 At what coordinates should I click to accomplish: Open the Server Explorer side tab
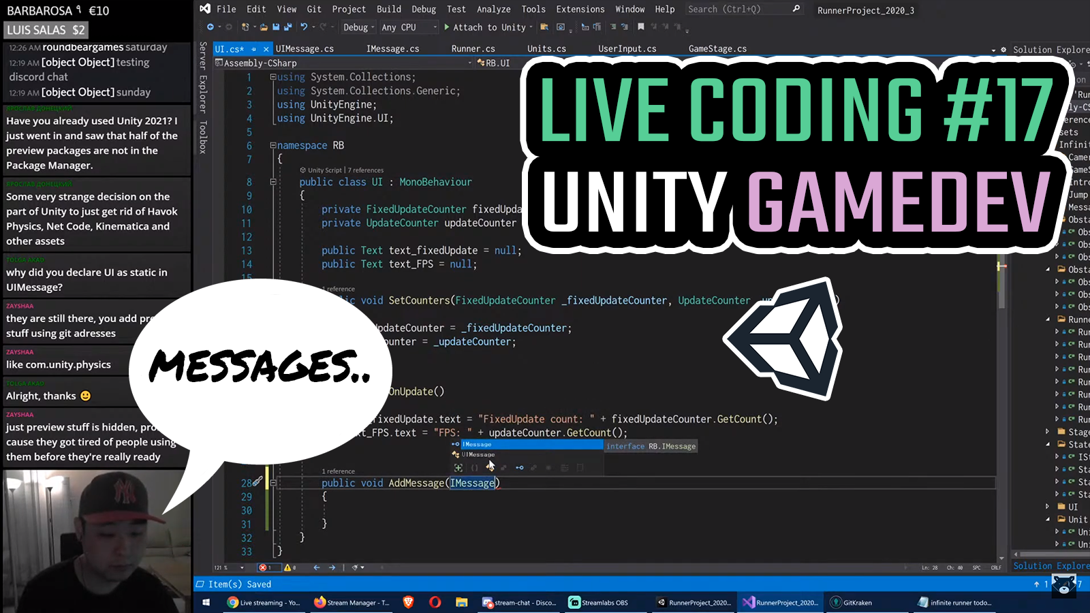pos(202,77)
